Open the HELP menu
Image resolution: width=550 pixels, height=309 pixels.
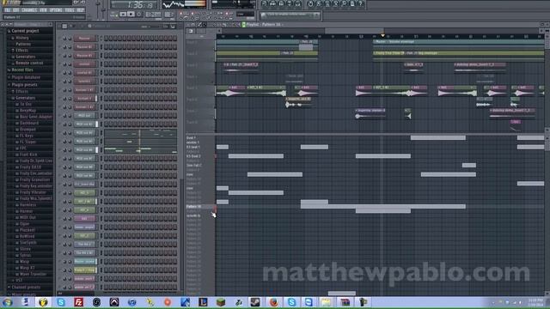[x=80, y=10]
